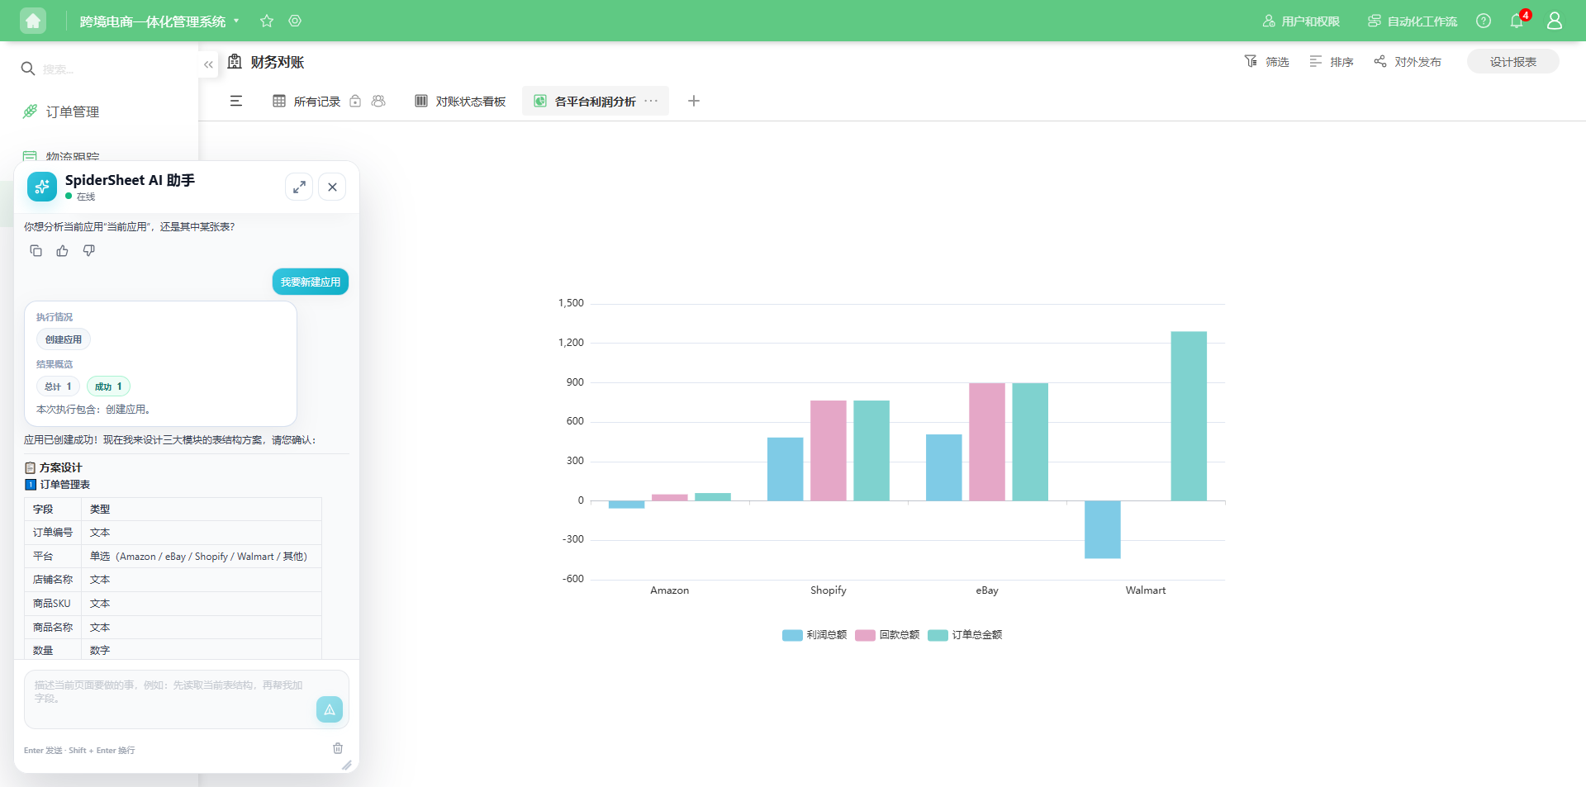The width and height of the screenshot is (1586, 787).
Task: Like the AI assistant reply
Action: [62, 251]
